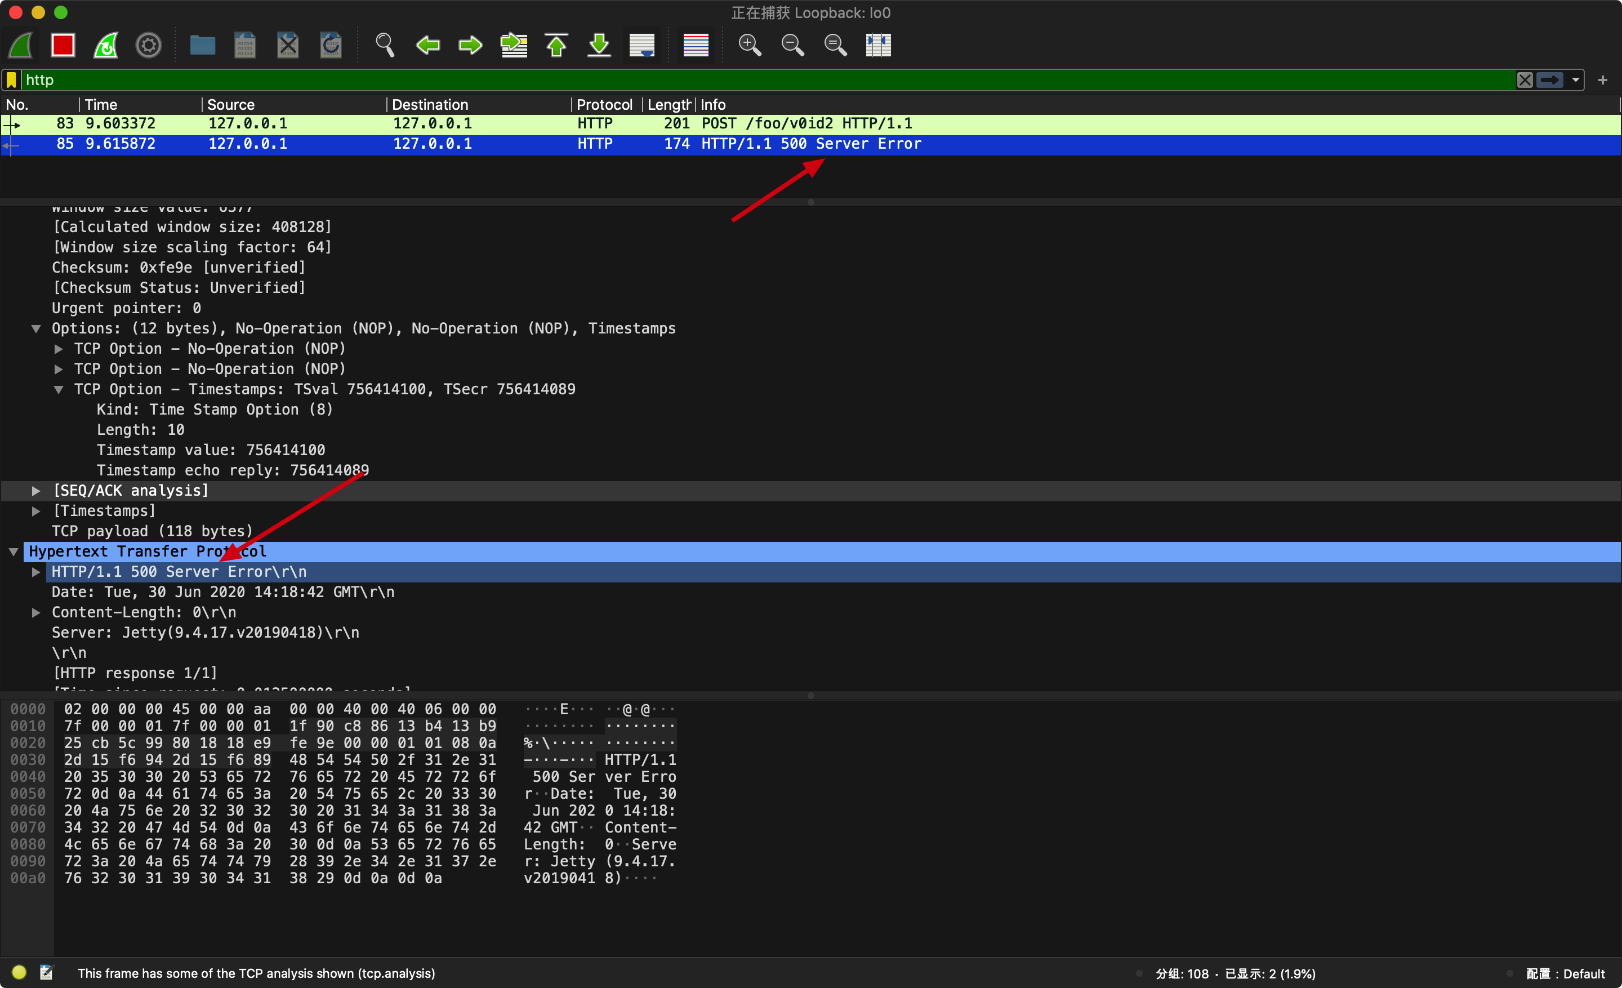Expand the [SEQ/ACK analysis] tree item
This screenshot has height=988, width=1622.
[x=36, y=491]
